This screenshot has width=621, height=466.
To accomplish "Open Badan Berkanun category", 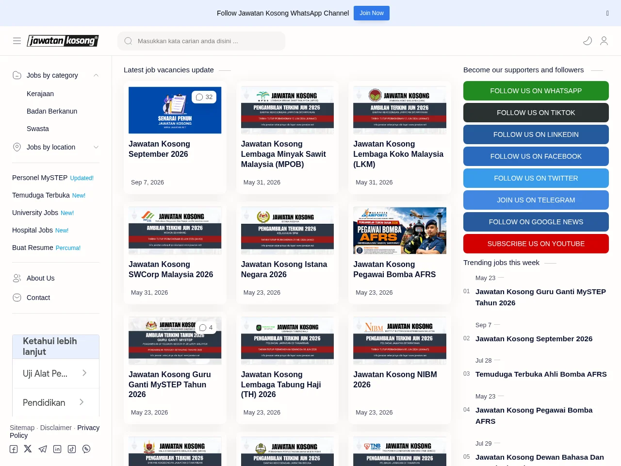I will click(52, 111).
